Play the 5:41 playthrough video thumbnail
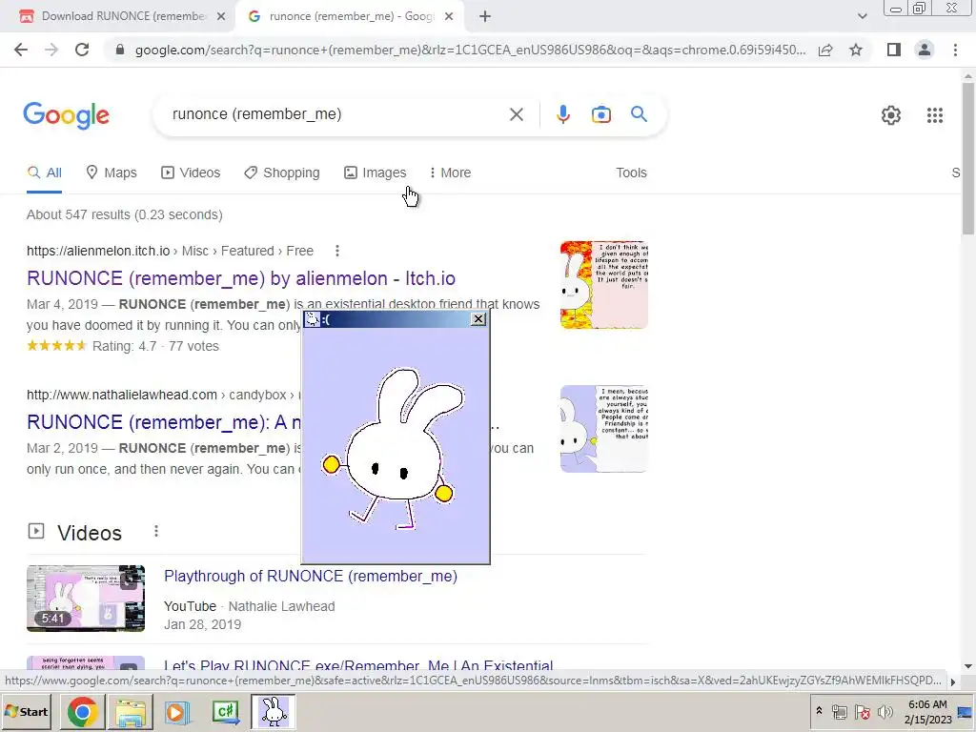The width and height of the screenshot is (976, 732). tap(86, 599)
